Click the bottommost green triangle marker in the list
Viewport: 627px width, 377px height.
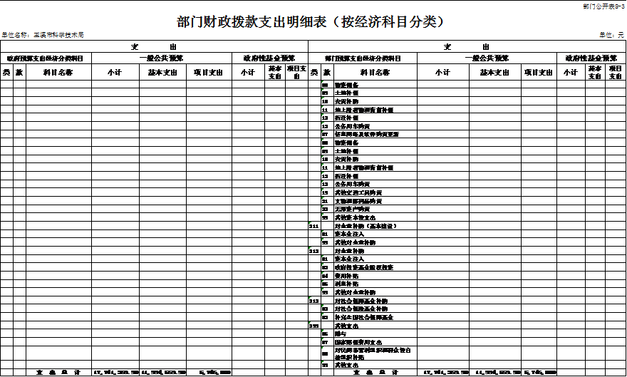click(322, 363)
